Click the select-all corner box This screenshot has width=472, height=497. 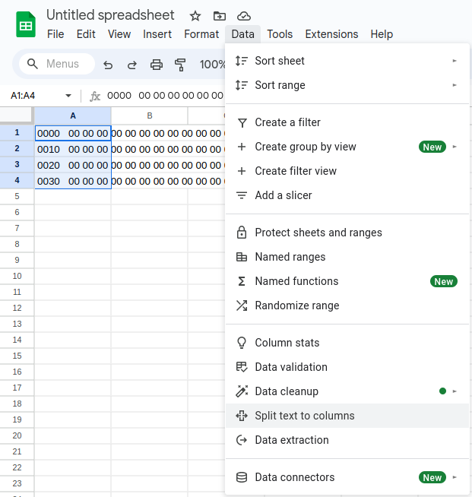[16, 115]
